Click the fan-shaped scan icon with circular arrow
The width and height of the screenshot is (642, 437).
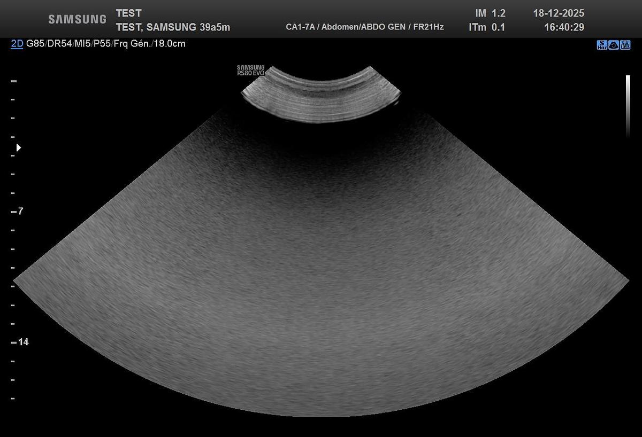point(614,45)
